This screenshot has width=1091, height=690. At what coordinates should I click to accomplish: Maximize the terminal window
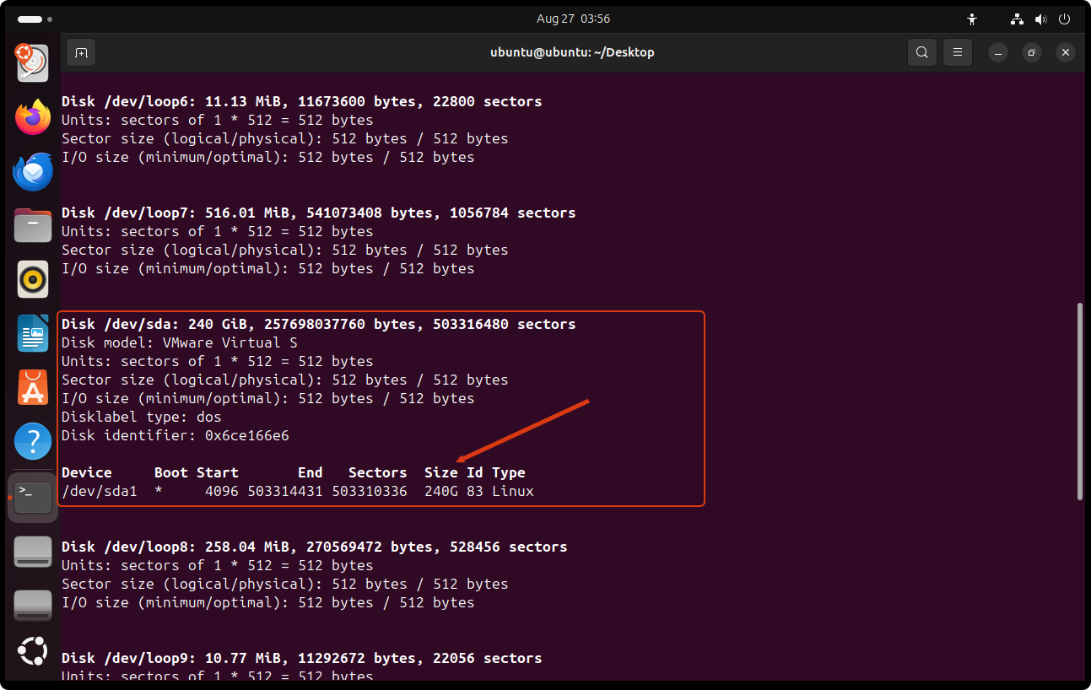(x=1031, y=52)
